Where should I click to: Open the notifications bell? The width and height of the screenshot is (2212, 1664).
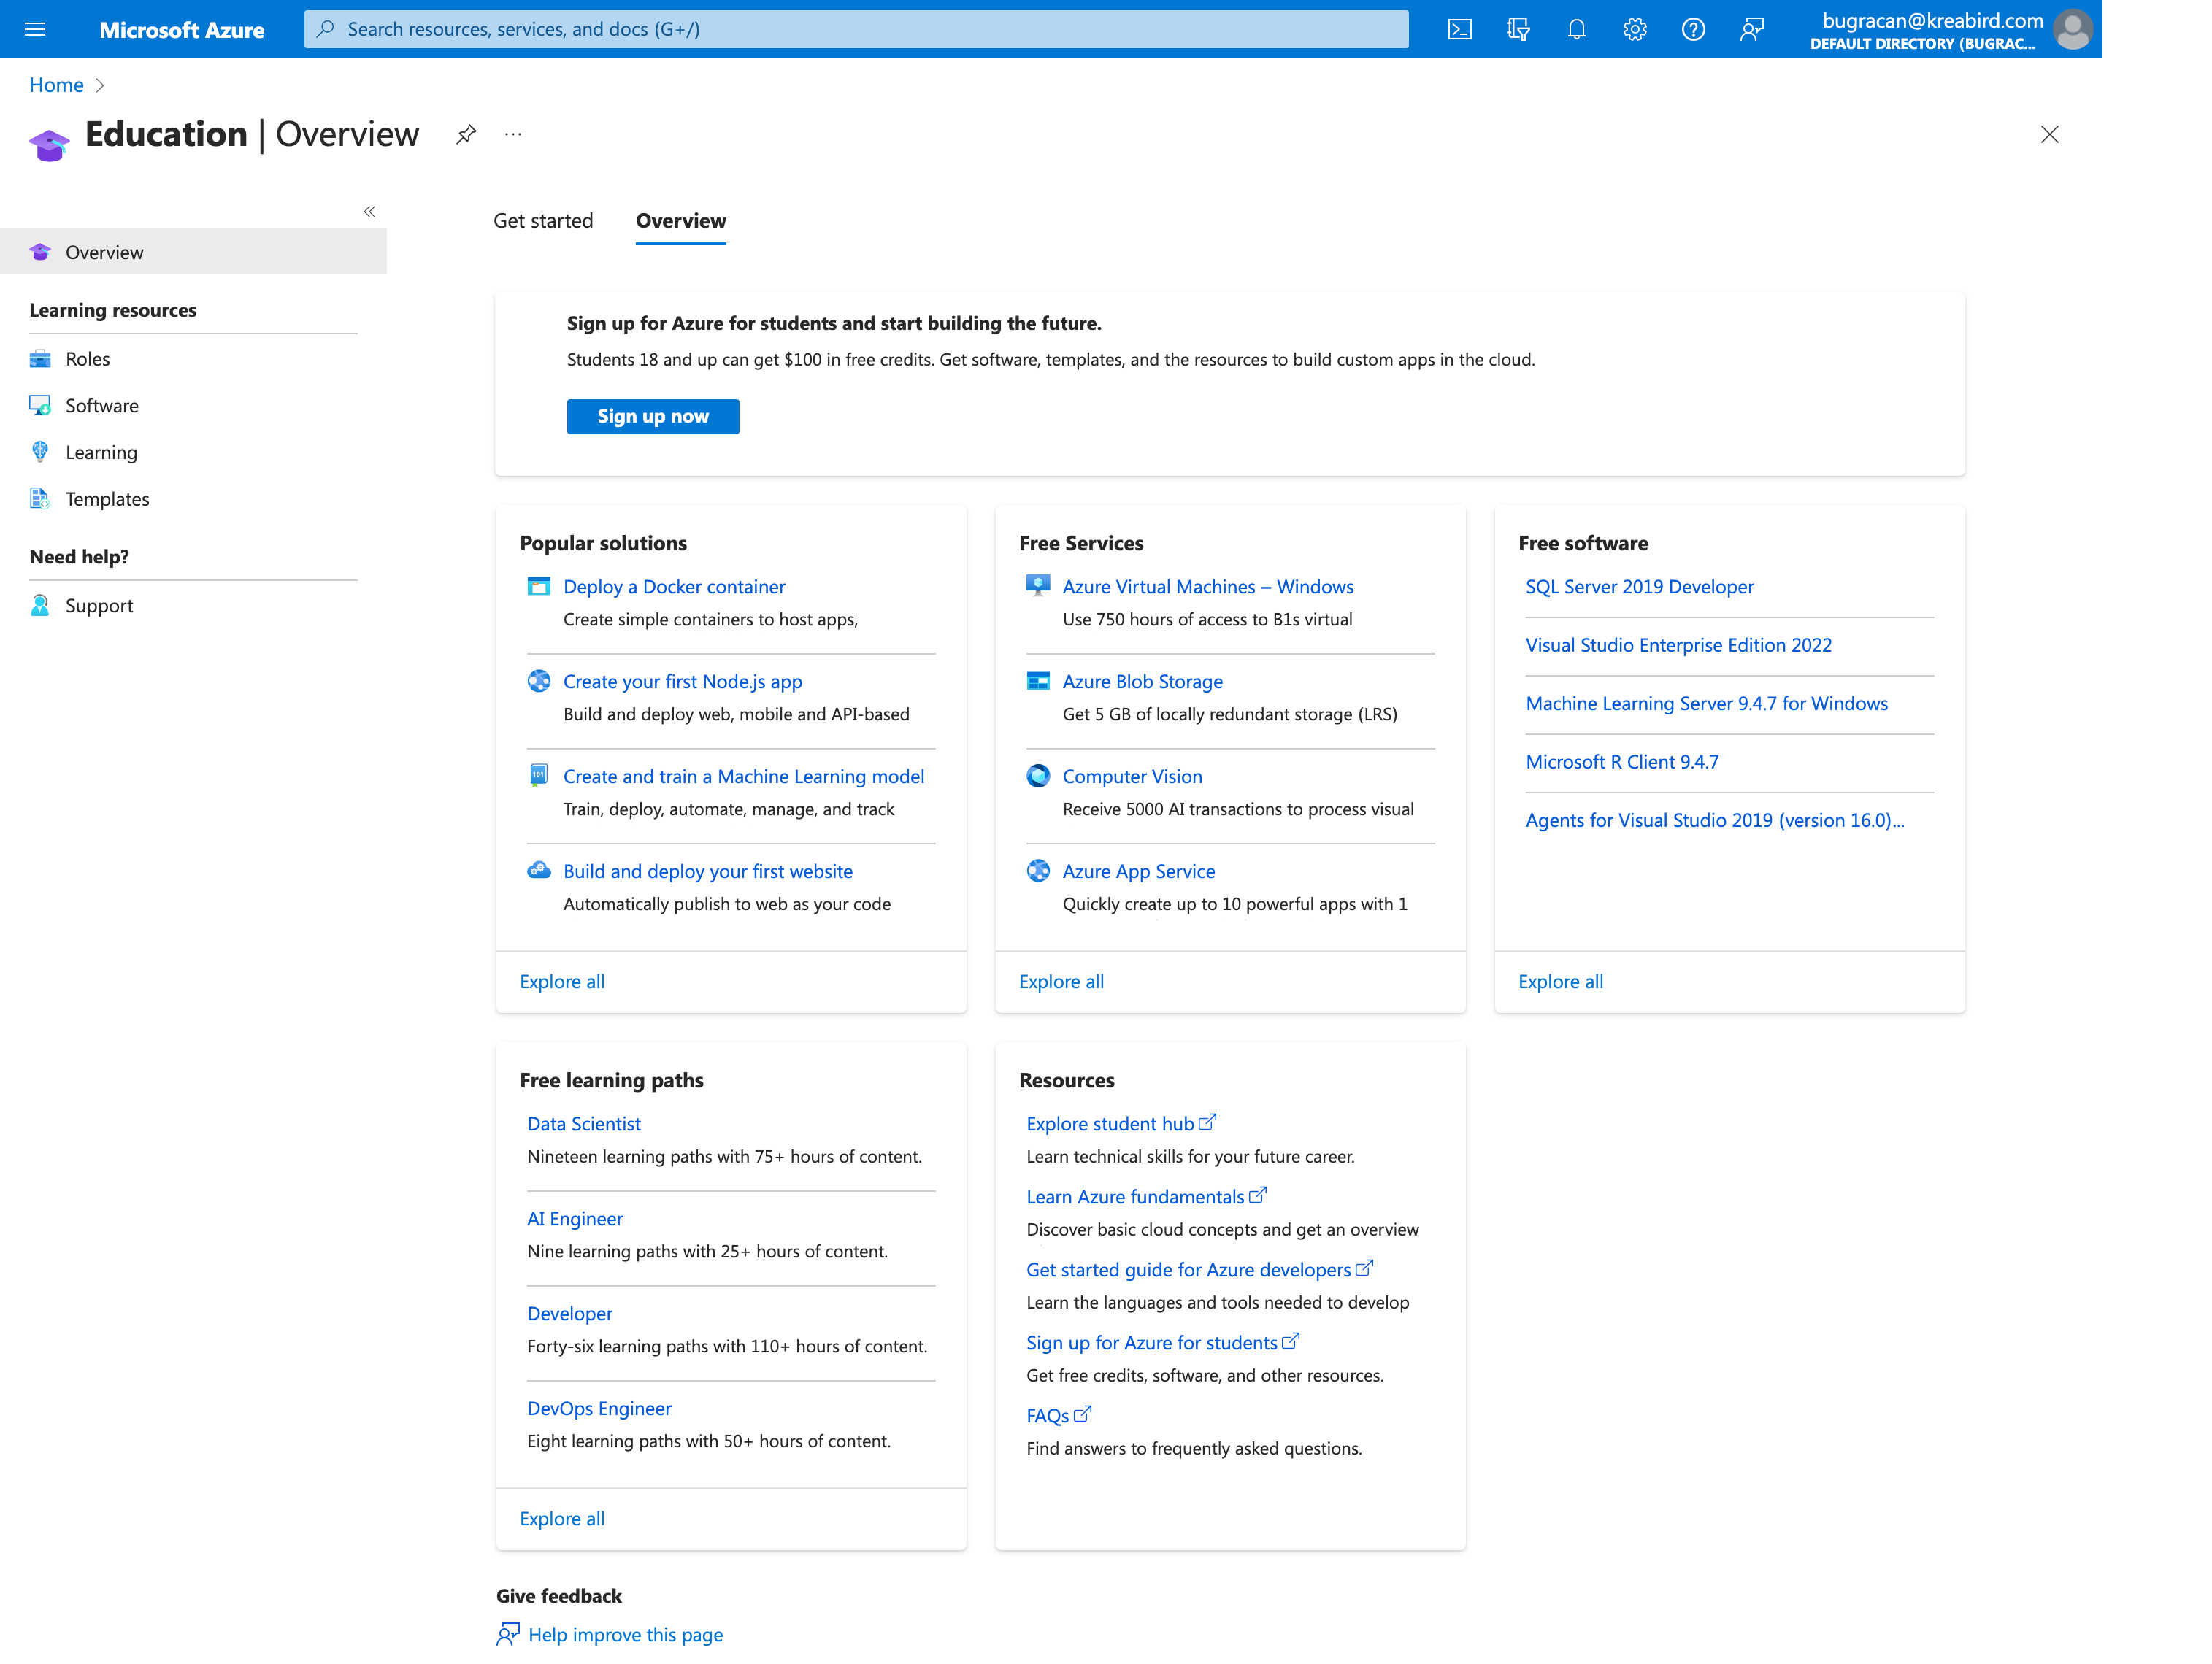pyautogui.click(x=1576, y=29)
